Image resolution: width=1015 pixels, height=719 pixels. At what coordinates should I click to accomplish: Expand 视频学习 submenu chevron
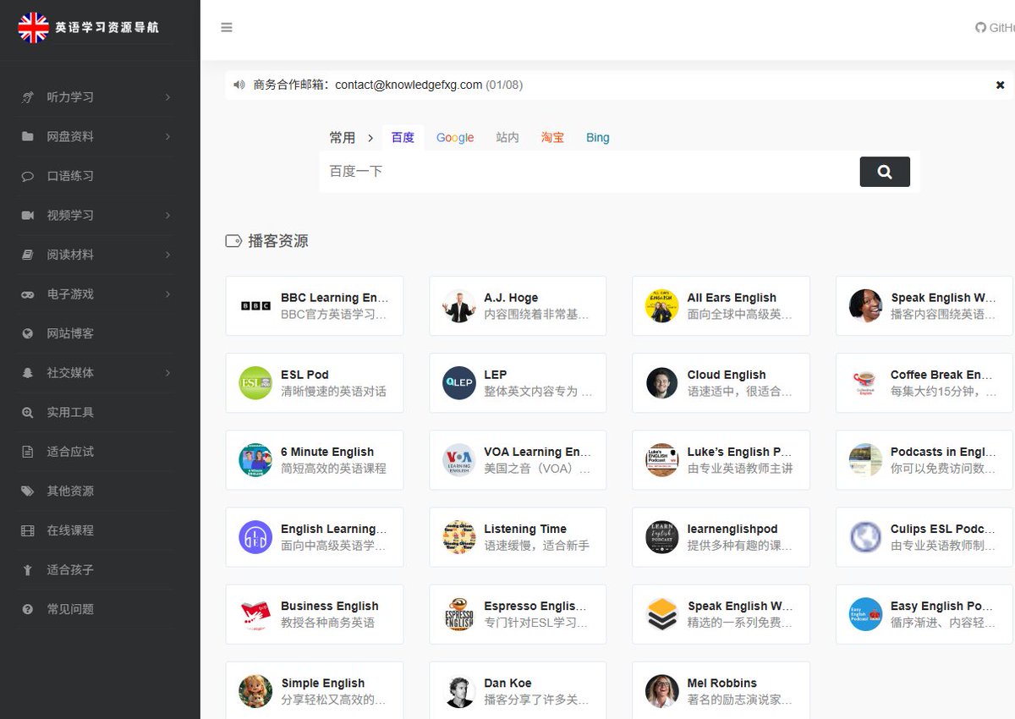pyautogui.click(x=167, y=215)
